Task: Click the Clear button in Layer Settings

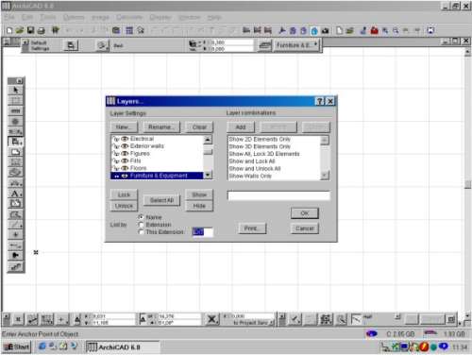Action: (x=199, y=127)
